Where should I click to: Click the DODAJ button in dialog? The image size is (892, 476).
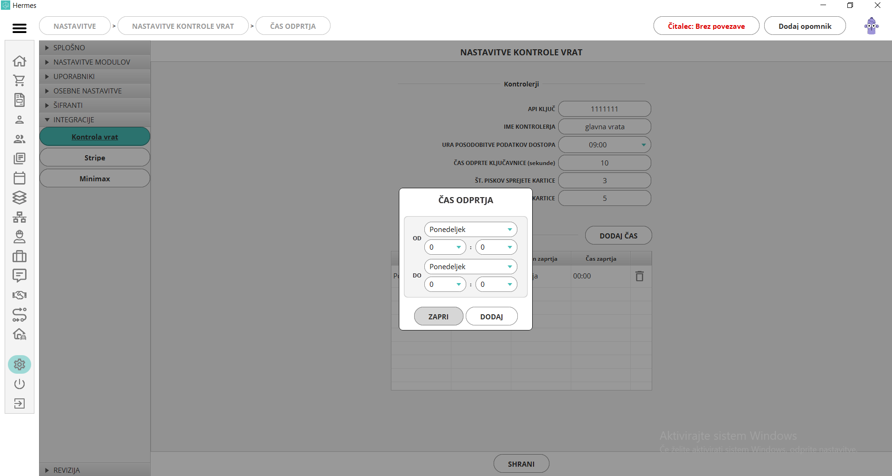[x=491, y=316]
